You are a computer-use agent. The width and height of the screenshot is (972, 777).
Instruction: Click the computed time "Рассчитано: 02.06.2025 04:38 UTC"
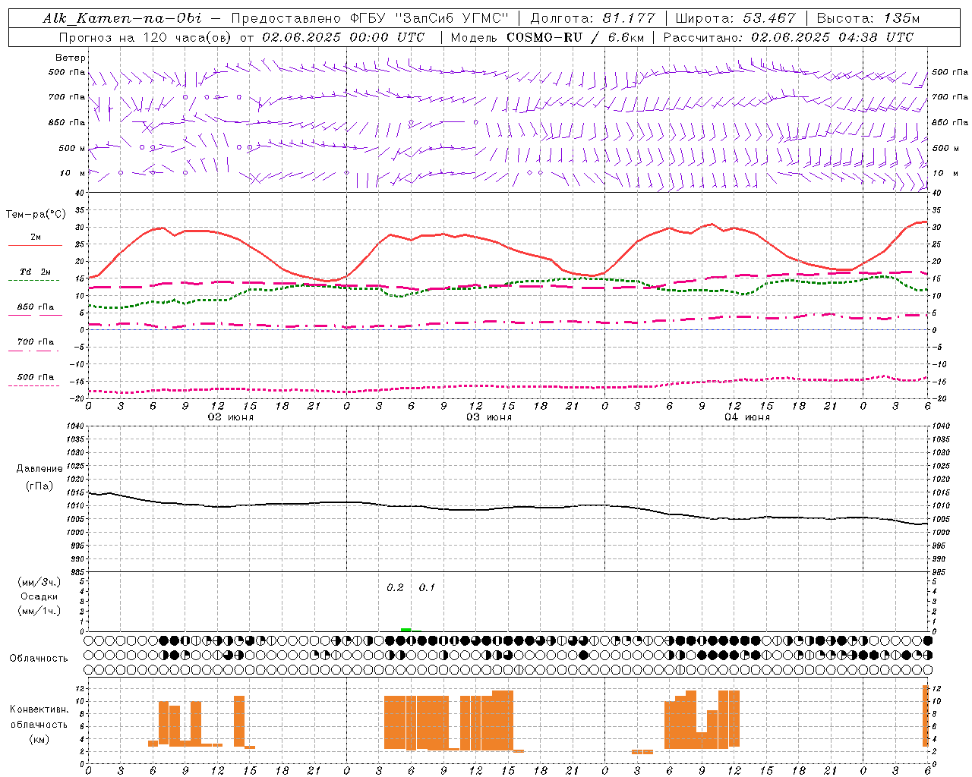point(788,37)
